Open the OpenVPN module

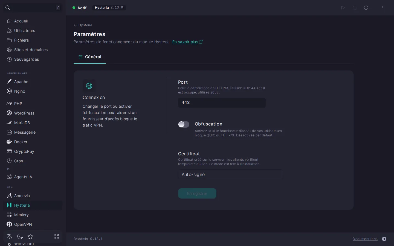pyautogui.click(x=33, y=224)
